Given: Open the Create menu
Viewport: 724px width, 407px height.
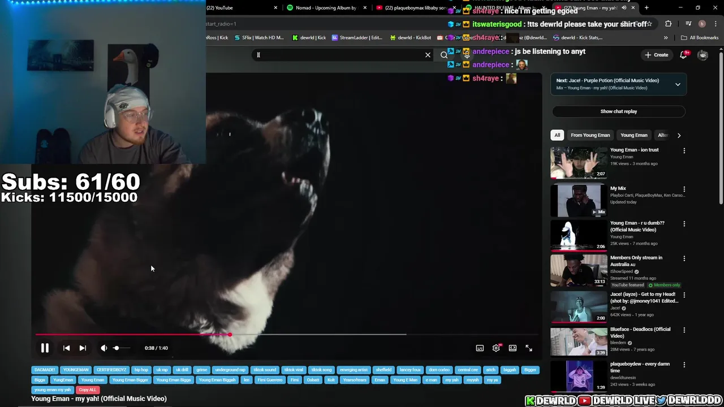Looking at the screenshot, I should tap(657, 55).
